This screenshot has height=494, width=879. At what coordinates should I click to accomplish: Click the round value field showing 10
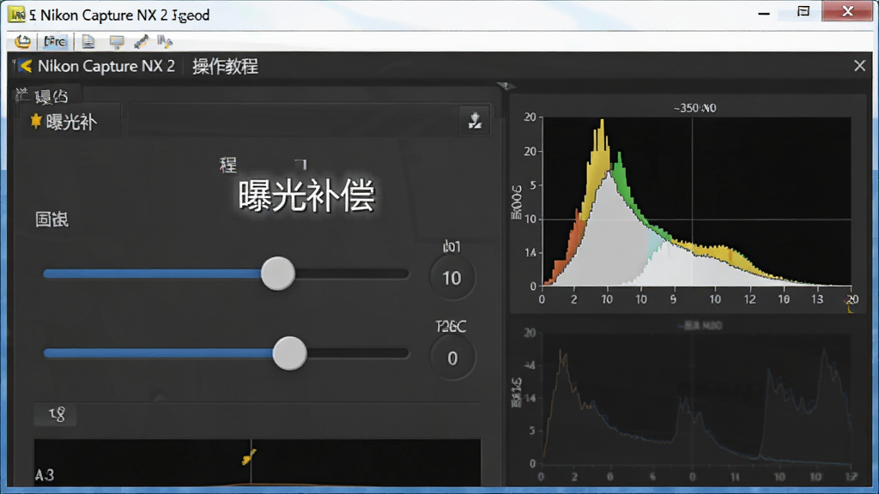click(452, 278)
